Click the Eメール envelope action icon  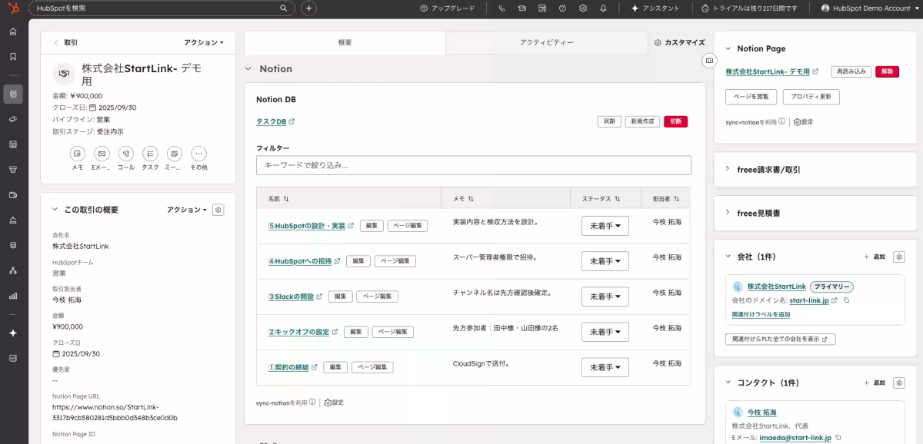point(102,154)
